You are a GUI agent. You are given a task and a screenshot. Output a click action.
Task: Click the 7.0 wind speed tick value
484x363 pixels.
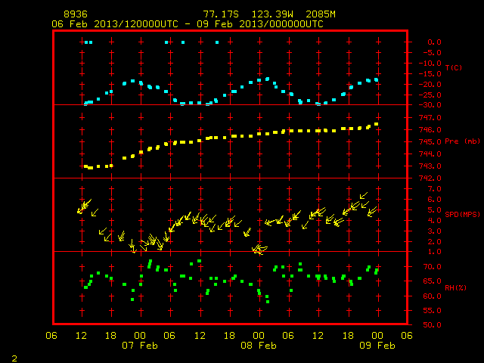[435, 188]
